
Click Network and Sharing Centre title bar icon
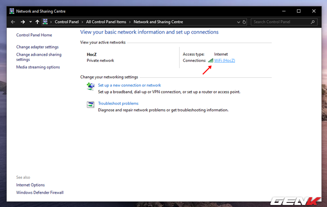(x=12, y=11)
